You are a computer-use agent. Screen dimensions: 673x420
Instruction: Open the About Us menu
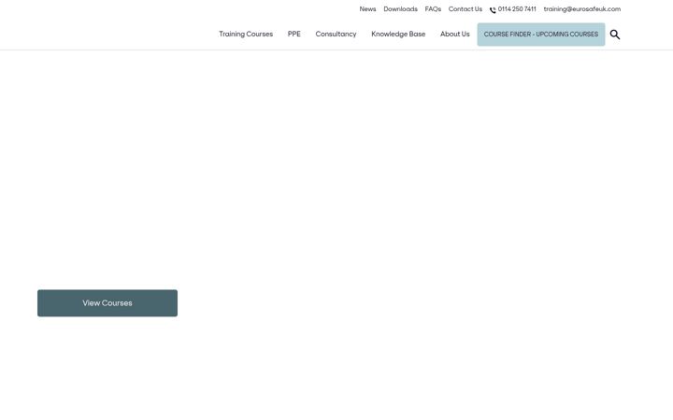tap(455, 34)
